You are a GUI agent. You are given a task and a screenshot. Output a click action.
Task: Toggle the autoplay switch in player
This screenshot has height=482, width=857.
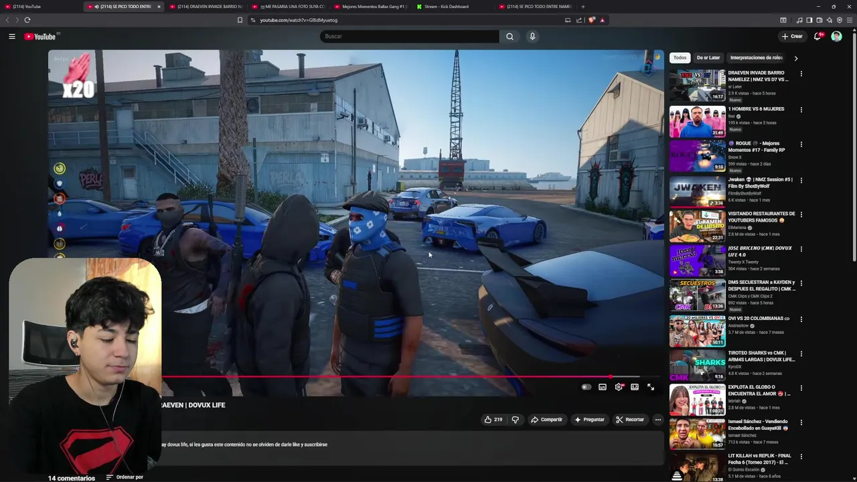(x=587, y=387)
